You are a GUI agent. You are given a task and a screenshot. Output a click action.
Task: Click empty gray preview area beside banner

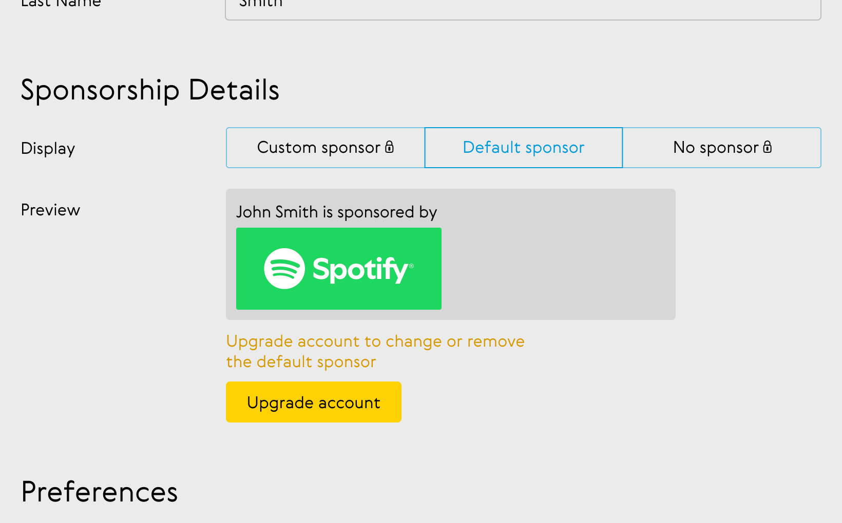558,269
